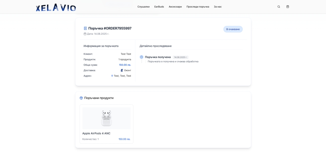Screen dimensions: 326x156
Task: Click the 14.08.2025 г. date tag in tracking
Action: [x=180, y=57]
